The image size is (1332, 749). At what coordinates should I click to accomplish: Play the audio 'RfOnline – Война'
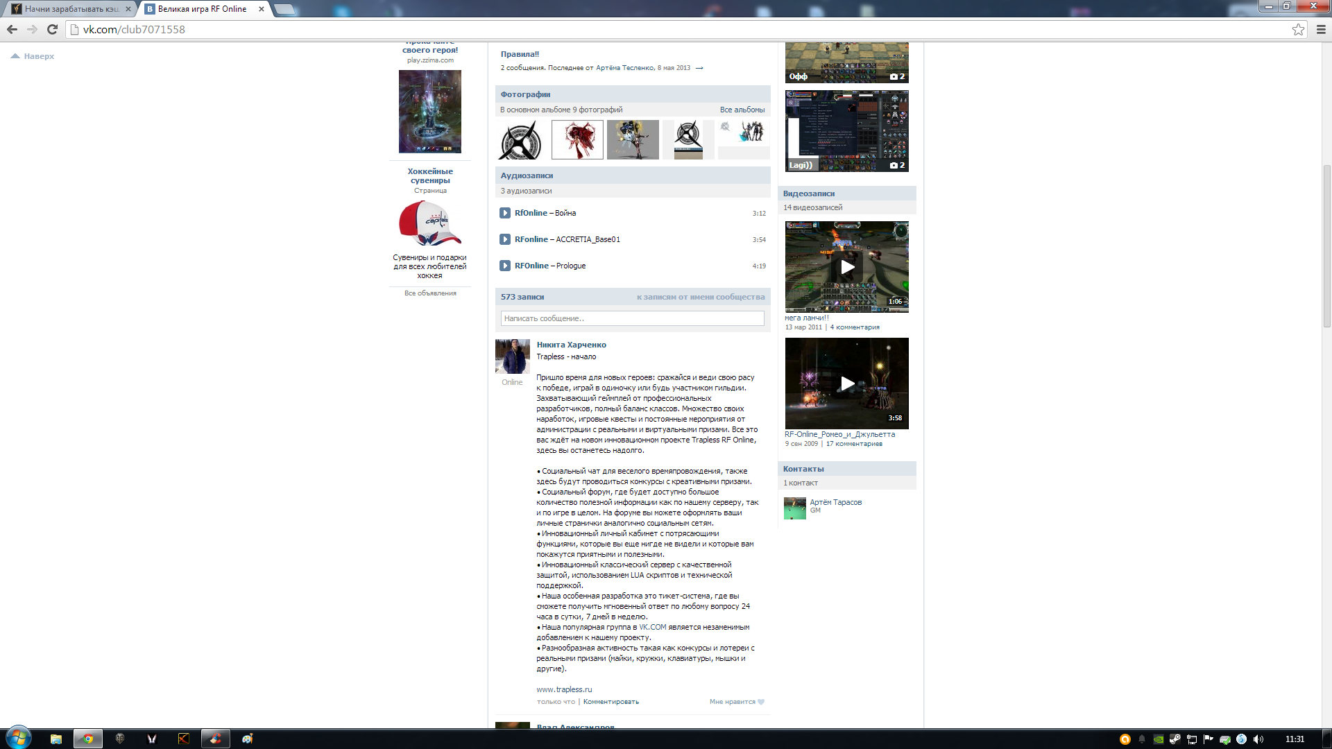point(505,213)
